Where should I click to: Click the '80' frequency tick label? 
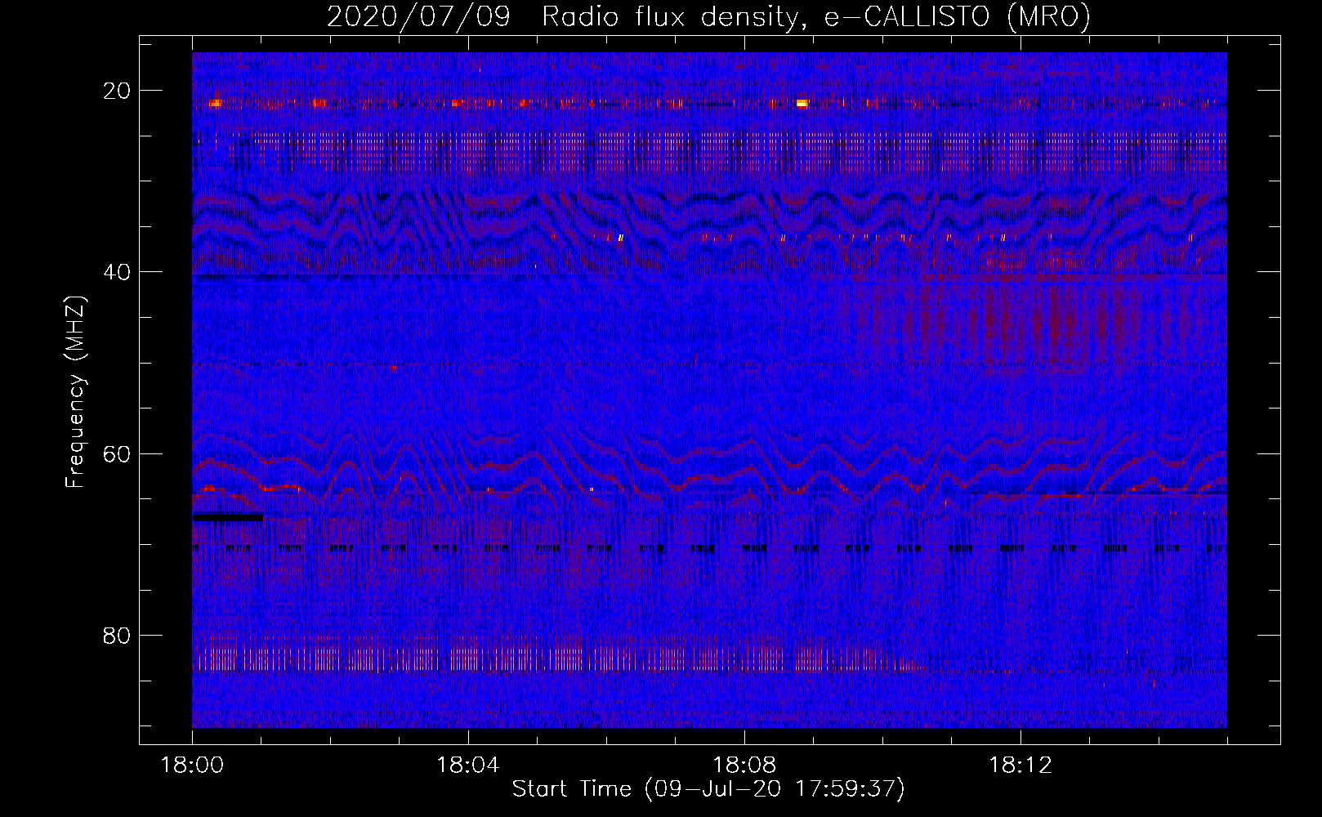(117, 635)
